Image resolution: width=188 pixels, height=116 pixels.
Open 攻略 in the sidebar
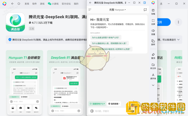pos(153,12)
